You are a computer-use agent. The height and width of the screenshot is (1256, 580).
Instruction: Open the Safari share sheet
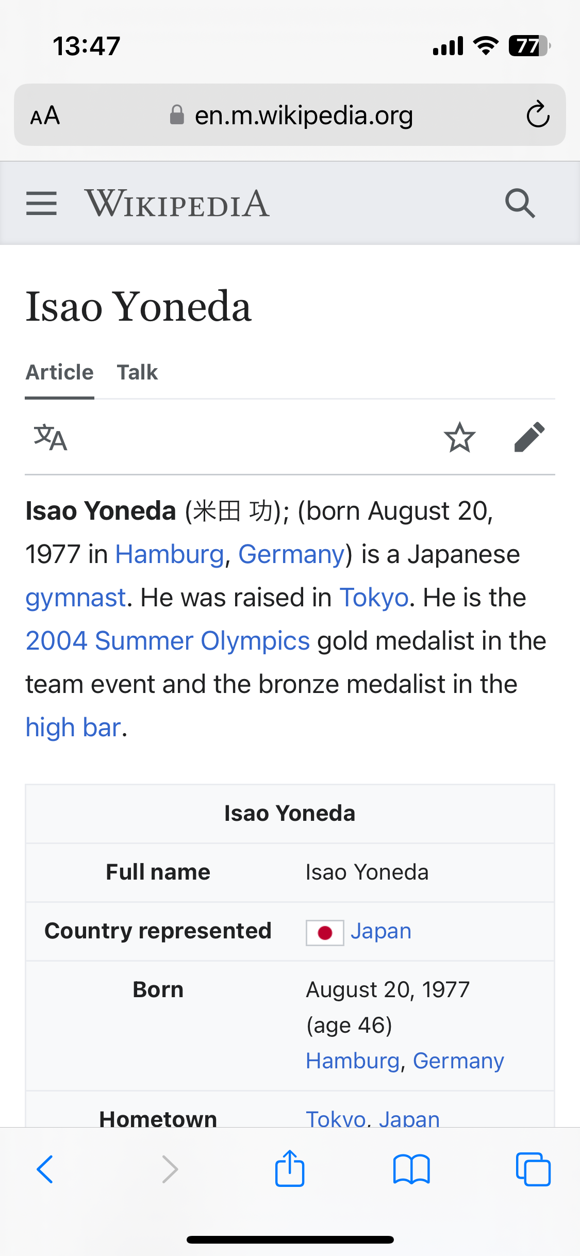[x=290, y=1169]
